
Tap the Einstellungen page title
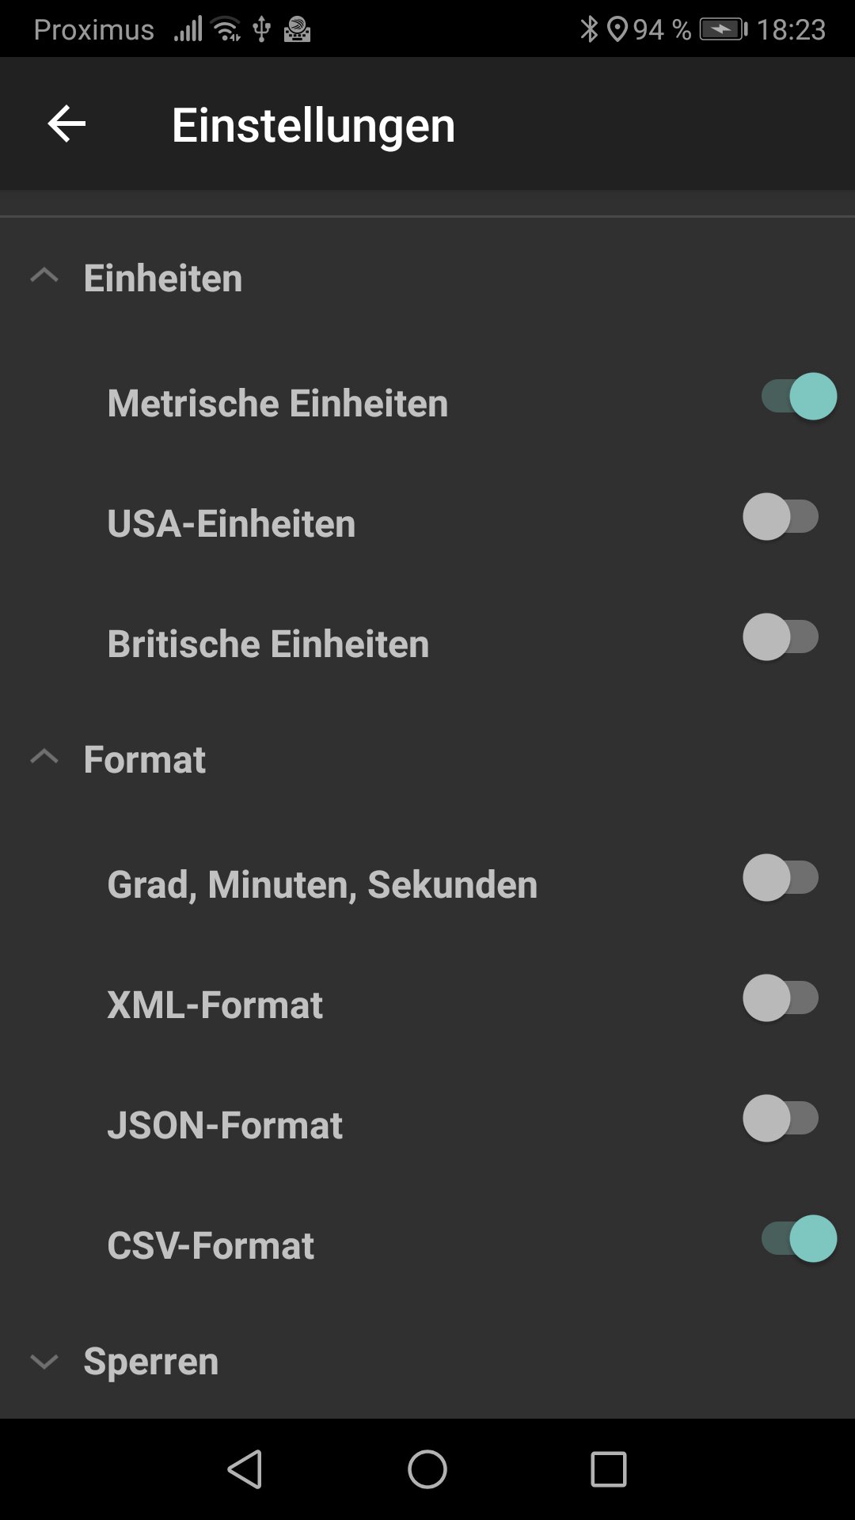point(313,126)
